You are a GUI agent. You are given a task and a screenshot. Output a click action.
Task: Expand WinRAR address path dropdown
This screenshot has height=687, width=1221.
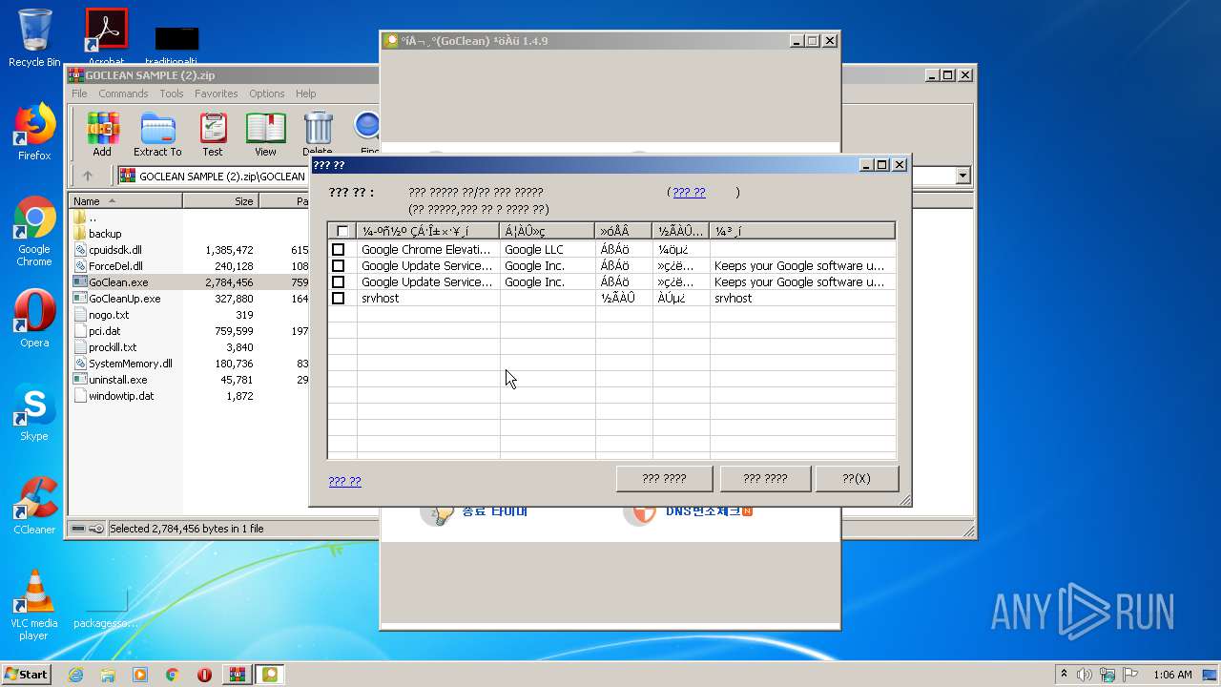pyautogui.click(x=962, y=176)
